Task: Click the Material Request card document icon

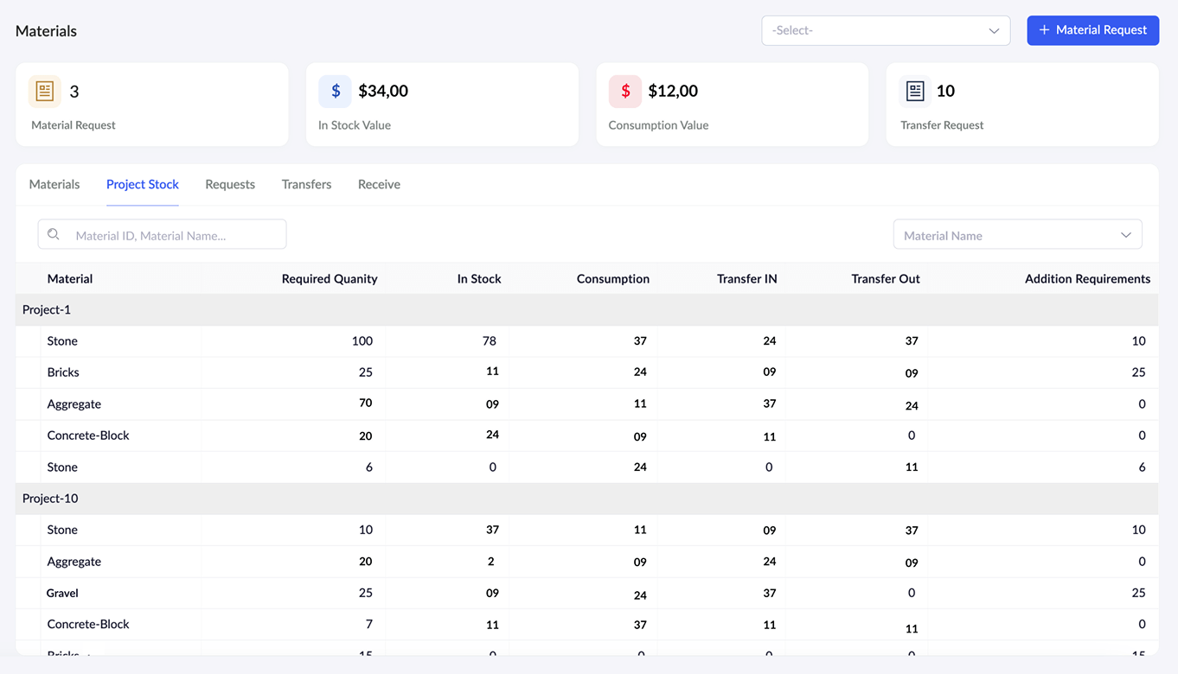Action: click(x=45, y=91)
